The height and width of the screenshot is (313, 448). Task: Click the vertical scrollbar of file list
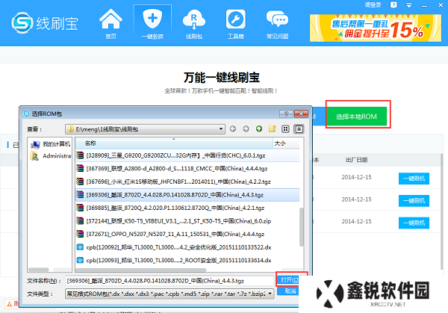301,227
